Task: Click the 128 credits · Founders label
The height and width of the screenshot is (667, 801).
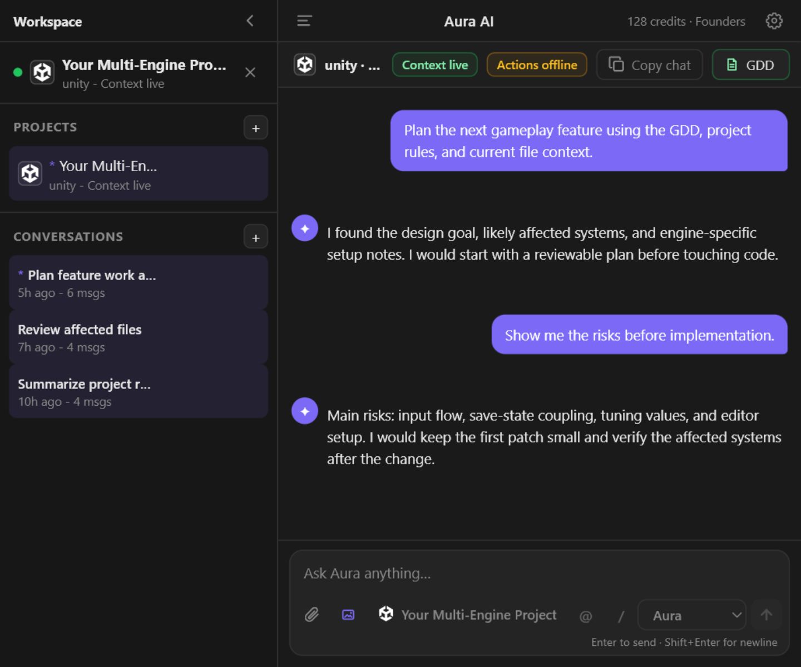Action: (686, 22)
